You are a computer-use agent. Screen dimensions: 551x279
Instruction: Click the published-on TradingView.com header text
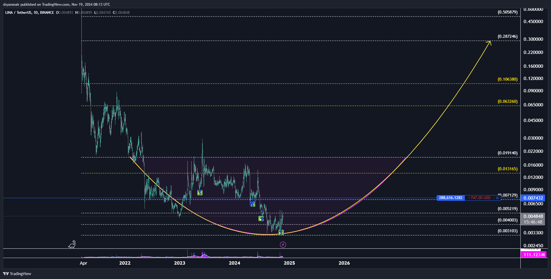(x=56, y=4)
